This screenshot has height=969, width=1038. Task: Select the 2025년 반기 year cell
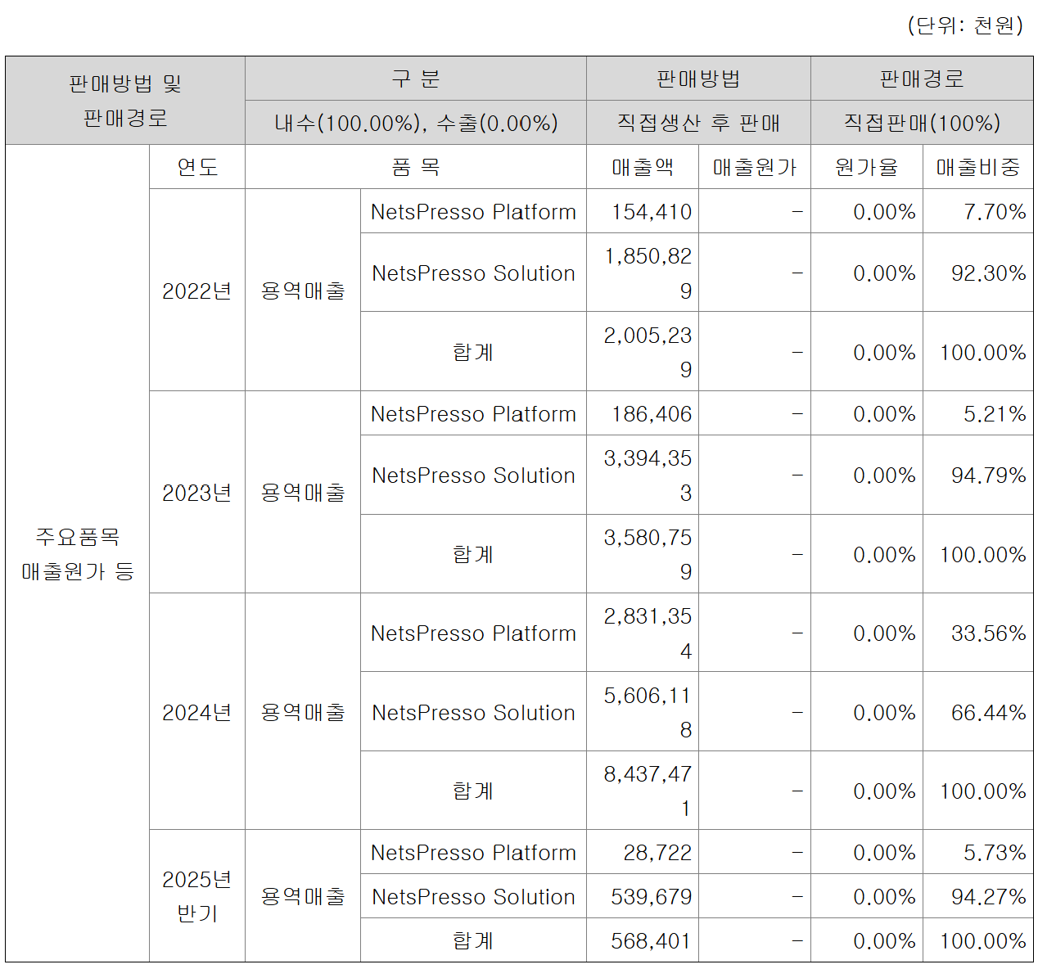(197, 896)
